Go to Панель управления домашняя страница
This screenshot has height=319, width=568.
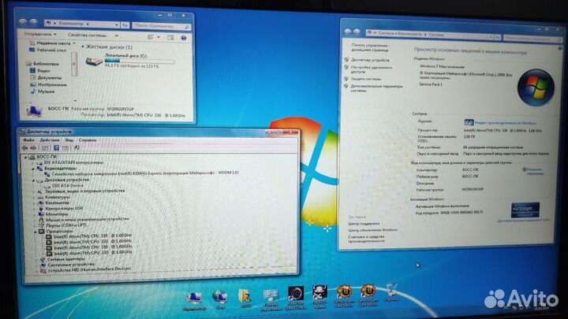click(x=369, y=48)
